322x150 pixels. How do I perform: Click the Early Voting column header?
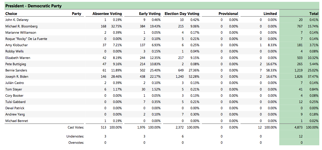click(x=150, y=14)
